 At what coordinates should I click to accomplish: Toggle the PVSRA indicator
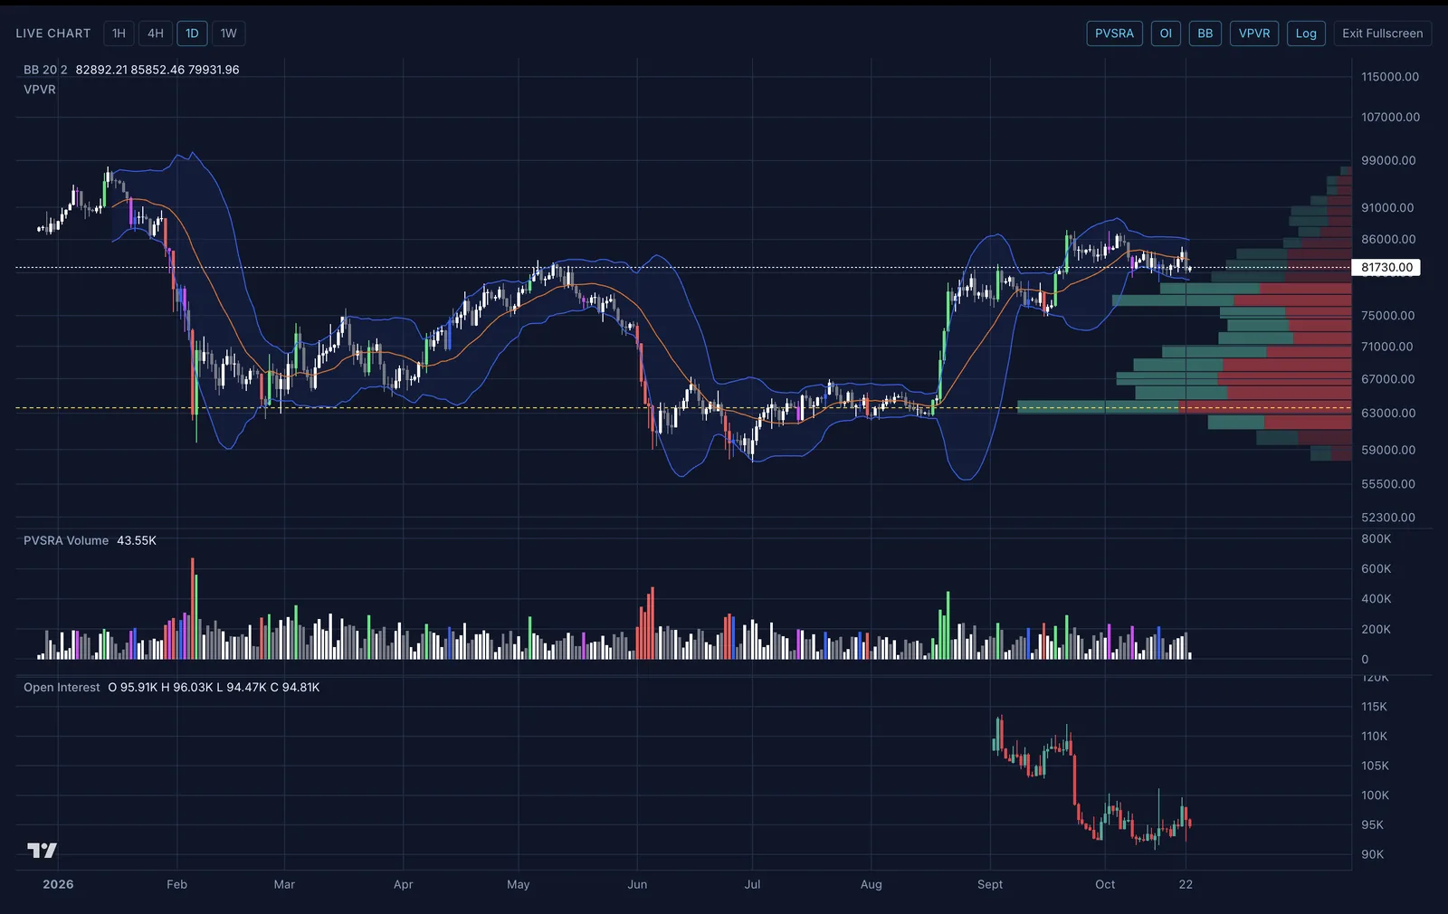(x=1114, y=33)
